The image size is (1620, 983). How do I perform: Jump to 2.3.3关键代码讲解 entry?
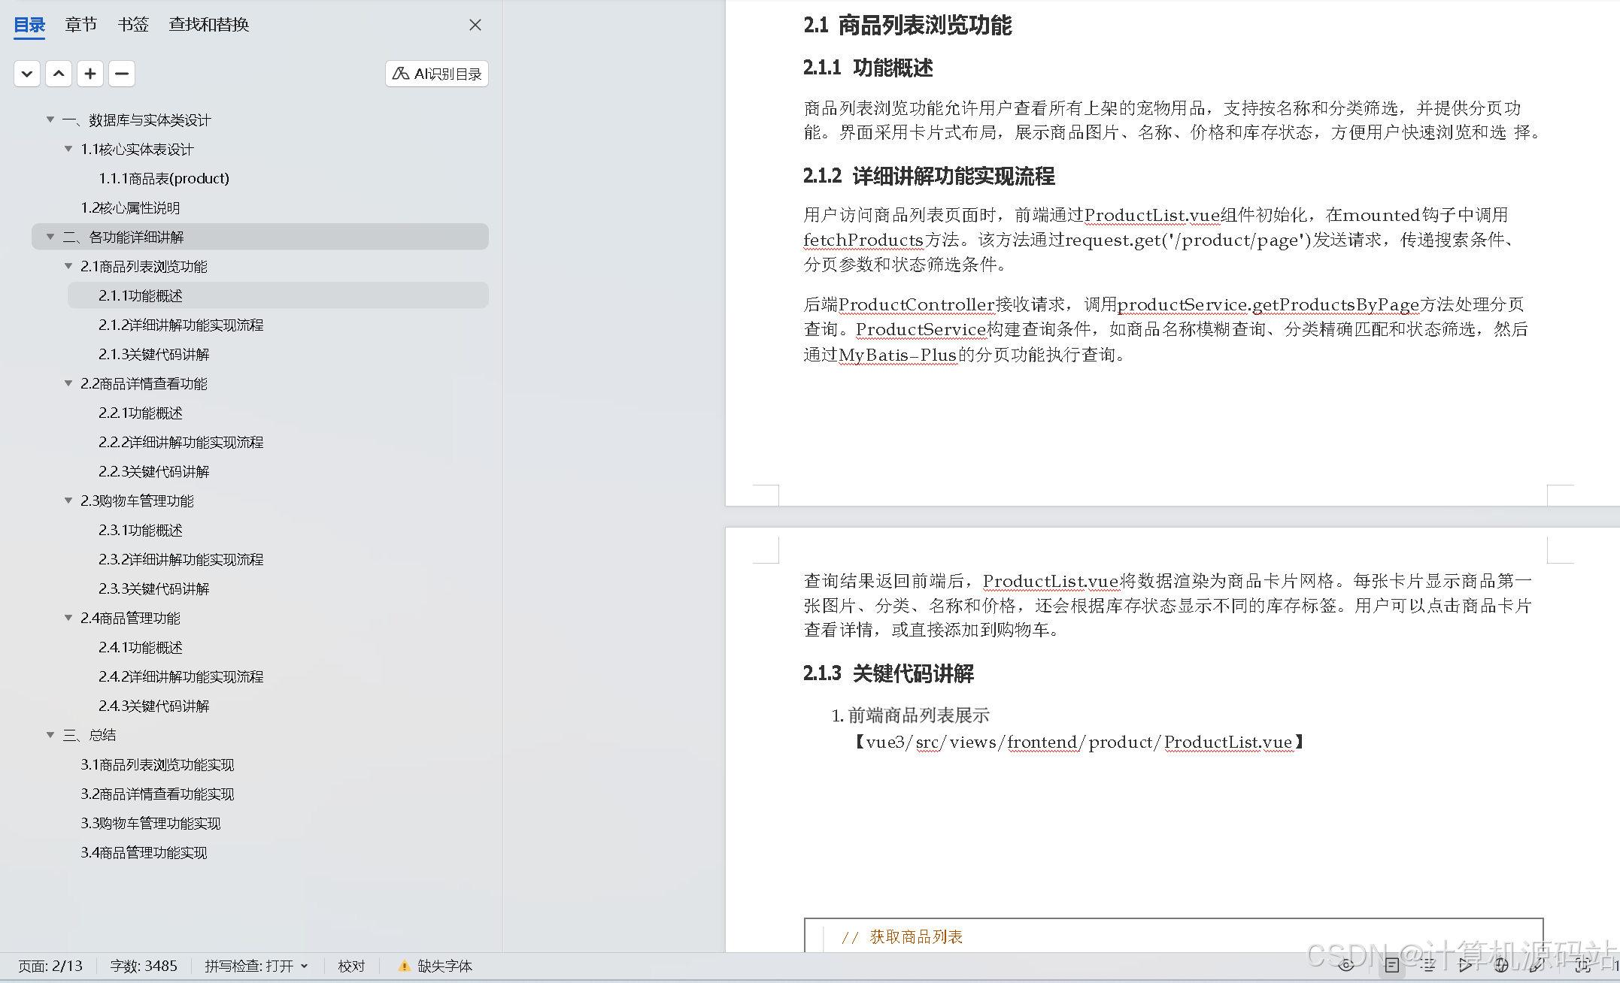[154, 588]
